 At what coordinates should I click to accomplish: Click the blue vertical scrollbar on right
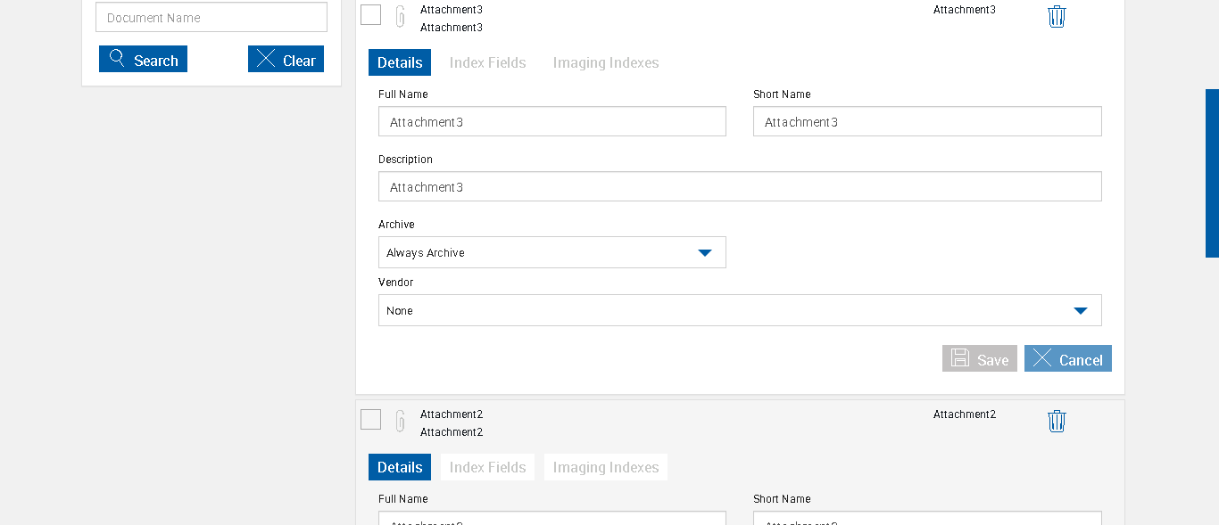[x=1212, y=173]
